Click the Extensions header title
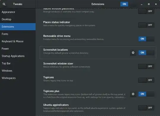Image resolution: width=160 pixels, height=116 pixels. click(x=98, y=4)
